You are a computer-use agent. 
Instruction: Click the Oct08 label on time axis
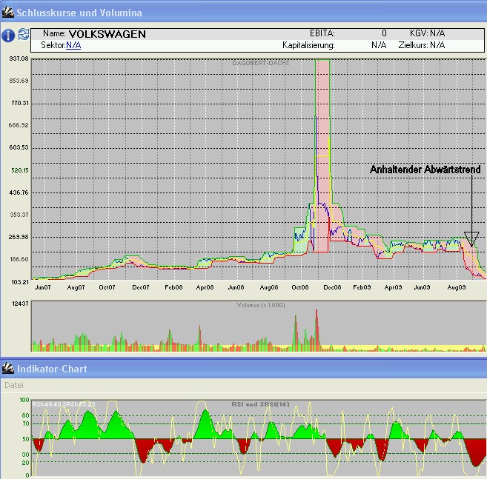coord(300,287)
